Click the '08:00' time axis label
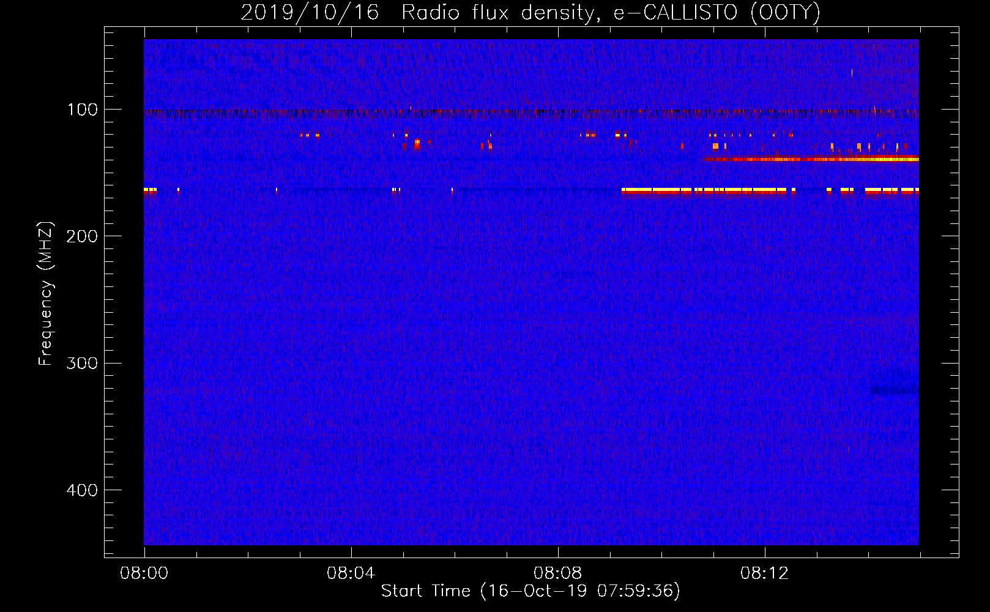 (144, 573)
